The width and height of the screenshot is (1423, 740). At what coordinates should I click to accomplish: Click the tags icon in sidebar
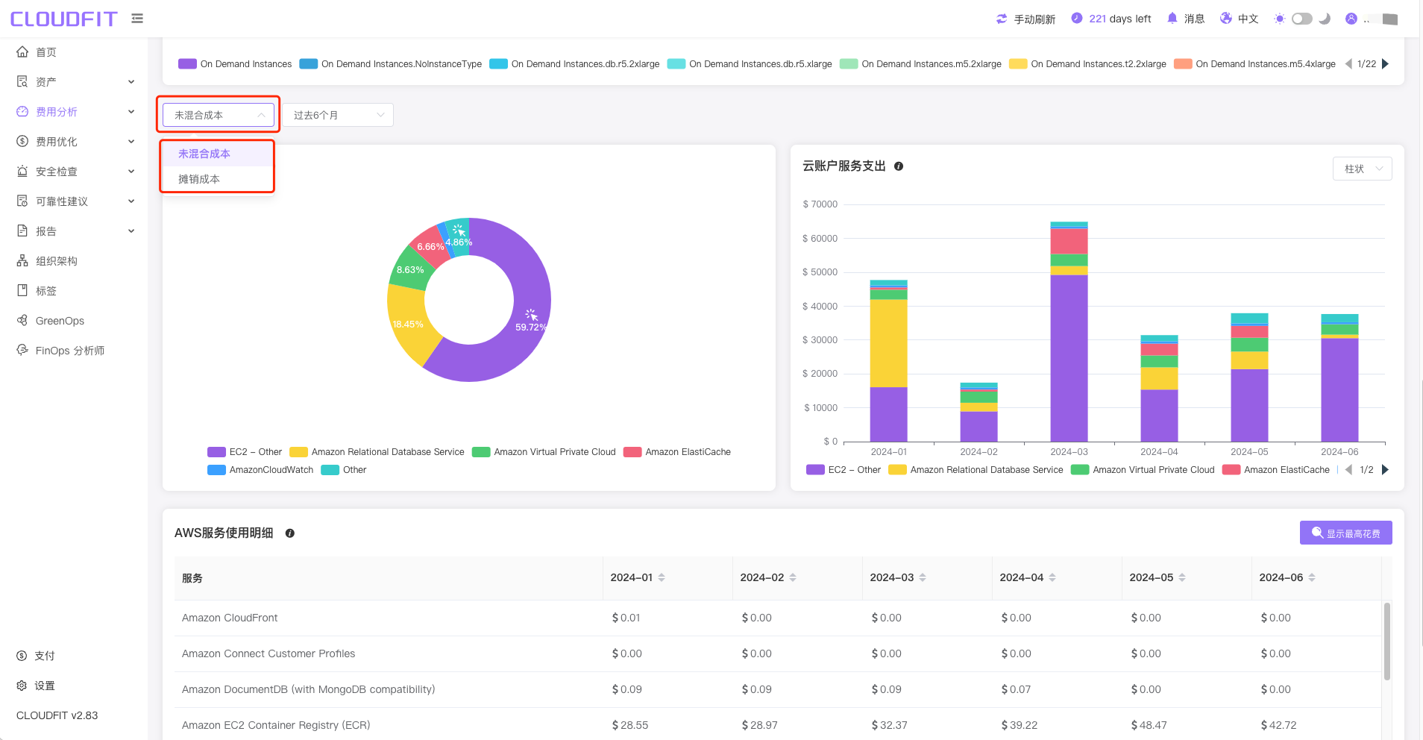pyautogui.click(x=22, y=290)
